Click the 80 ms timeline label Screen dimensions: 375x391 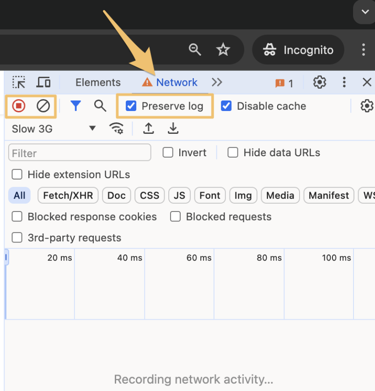click(269, 258)
